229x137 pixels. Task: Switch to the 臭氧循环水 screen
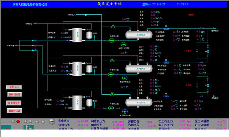[14, 103]
